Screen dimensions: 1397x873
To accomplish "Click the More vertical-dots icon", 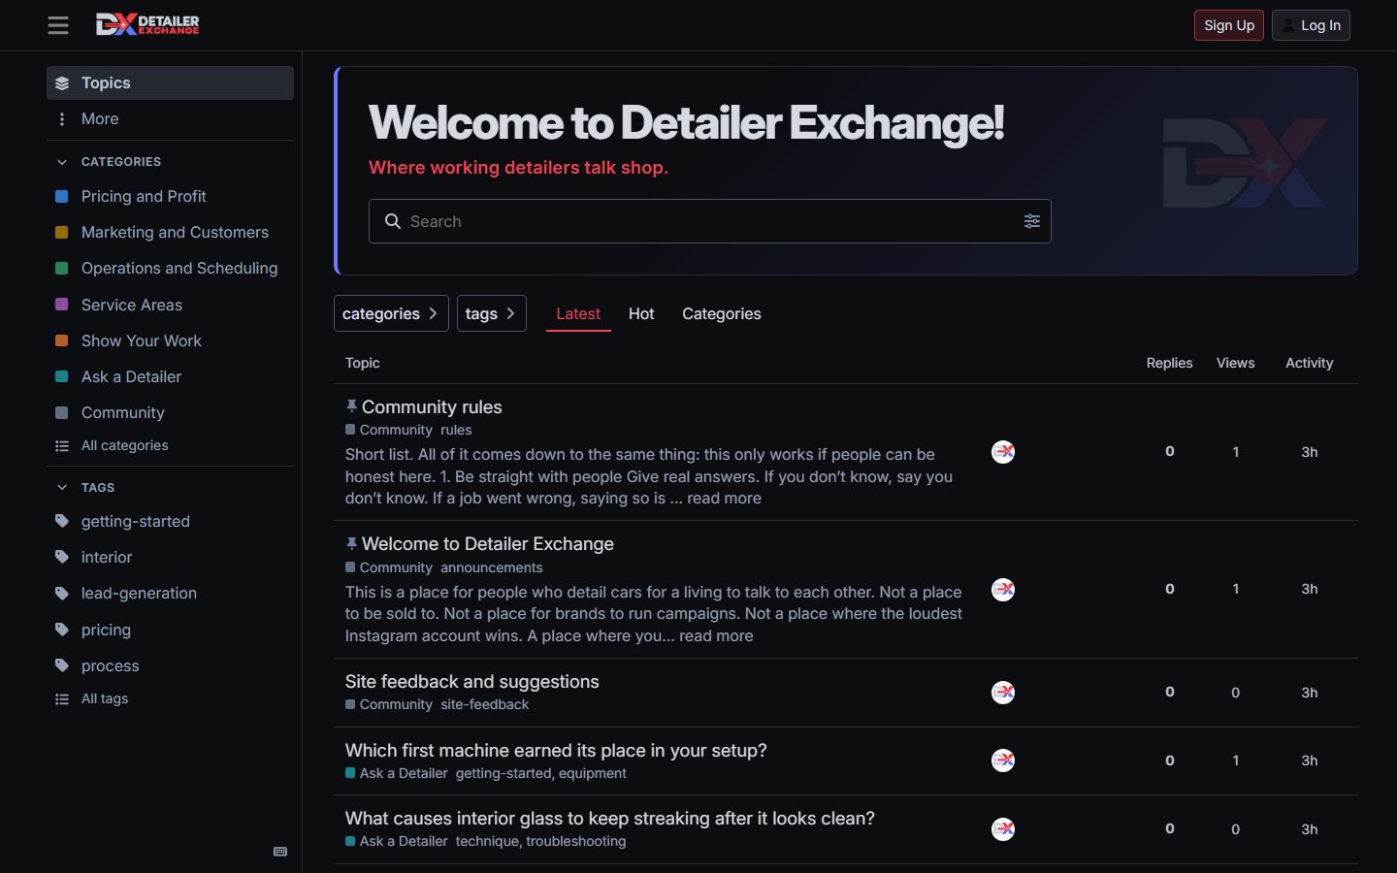I will tap(62, 119).
